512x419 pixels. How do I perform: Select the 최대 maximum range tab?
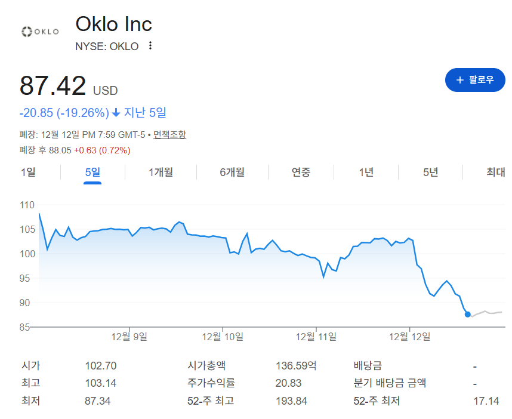click(495, 172)
